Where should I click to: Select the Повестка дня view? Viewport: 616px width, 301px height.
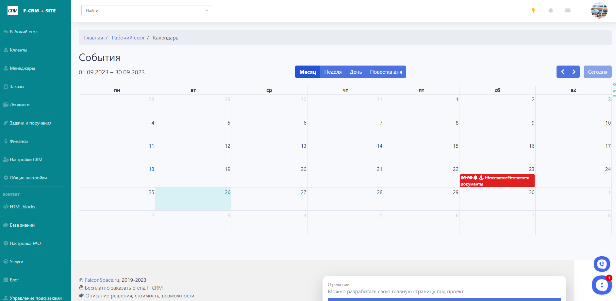coord(386,72)
